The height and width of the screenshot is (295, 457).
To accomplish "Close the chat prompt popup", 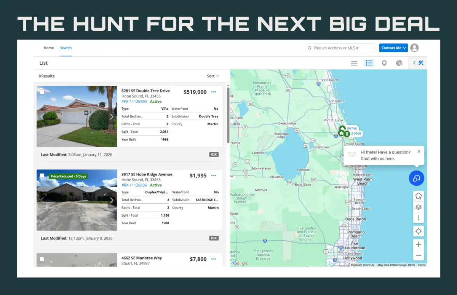I will tap(419, 151).
